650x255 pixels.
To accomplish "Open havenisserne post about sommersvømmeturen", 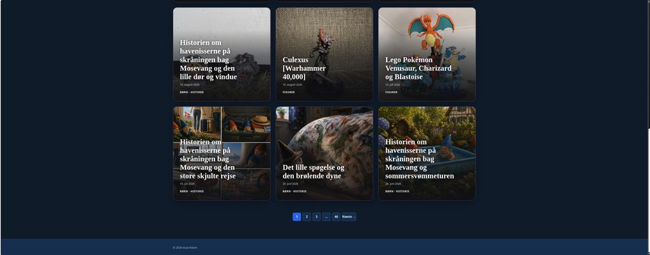I will (x=420, y=159).
